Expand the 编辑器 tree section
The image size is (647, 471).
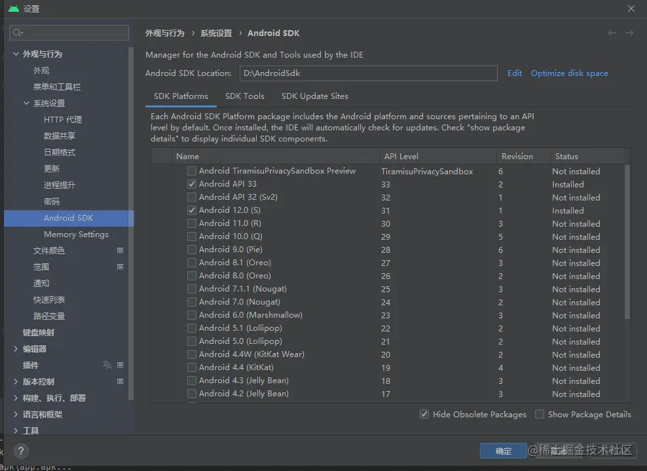click(16, 349)
